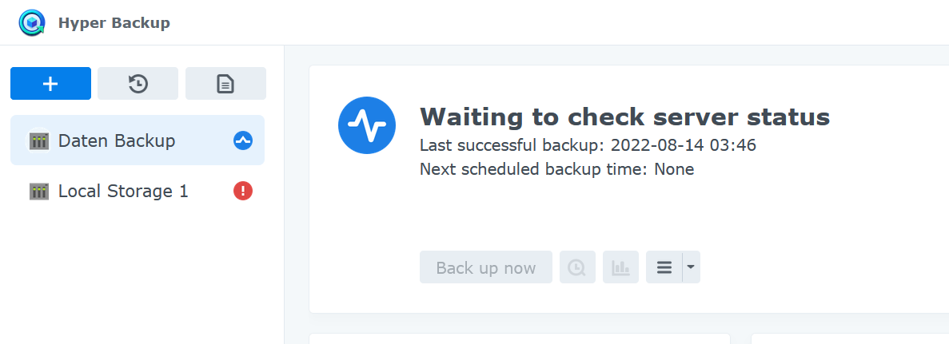Click the blue status icon on Daten Backup

click(243, 141)
